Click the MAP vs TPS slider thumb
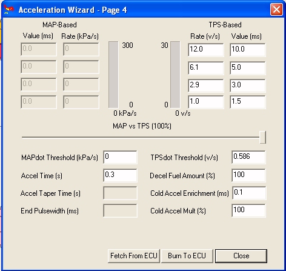 (x=262, y=137)
